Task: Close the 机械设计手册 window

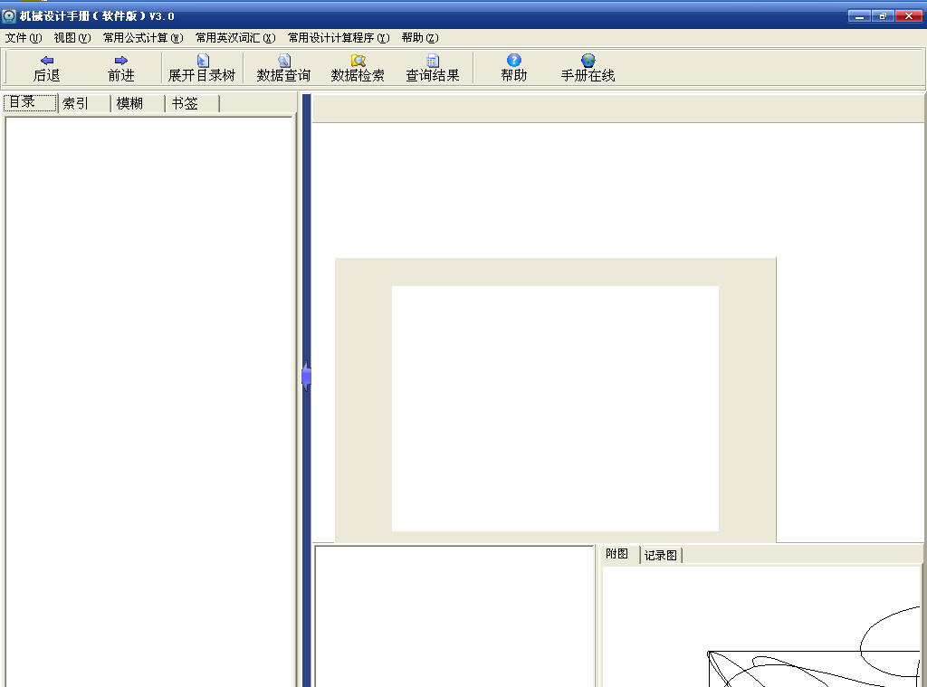Action: pyautogui.click(x=908, y=16)
